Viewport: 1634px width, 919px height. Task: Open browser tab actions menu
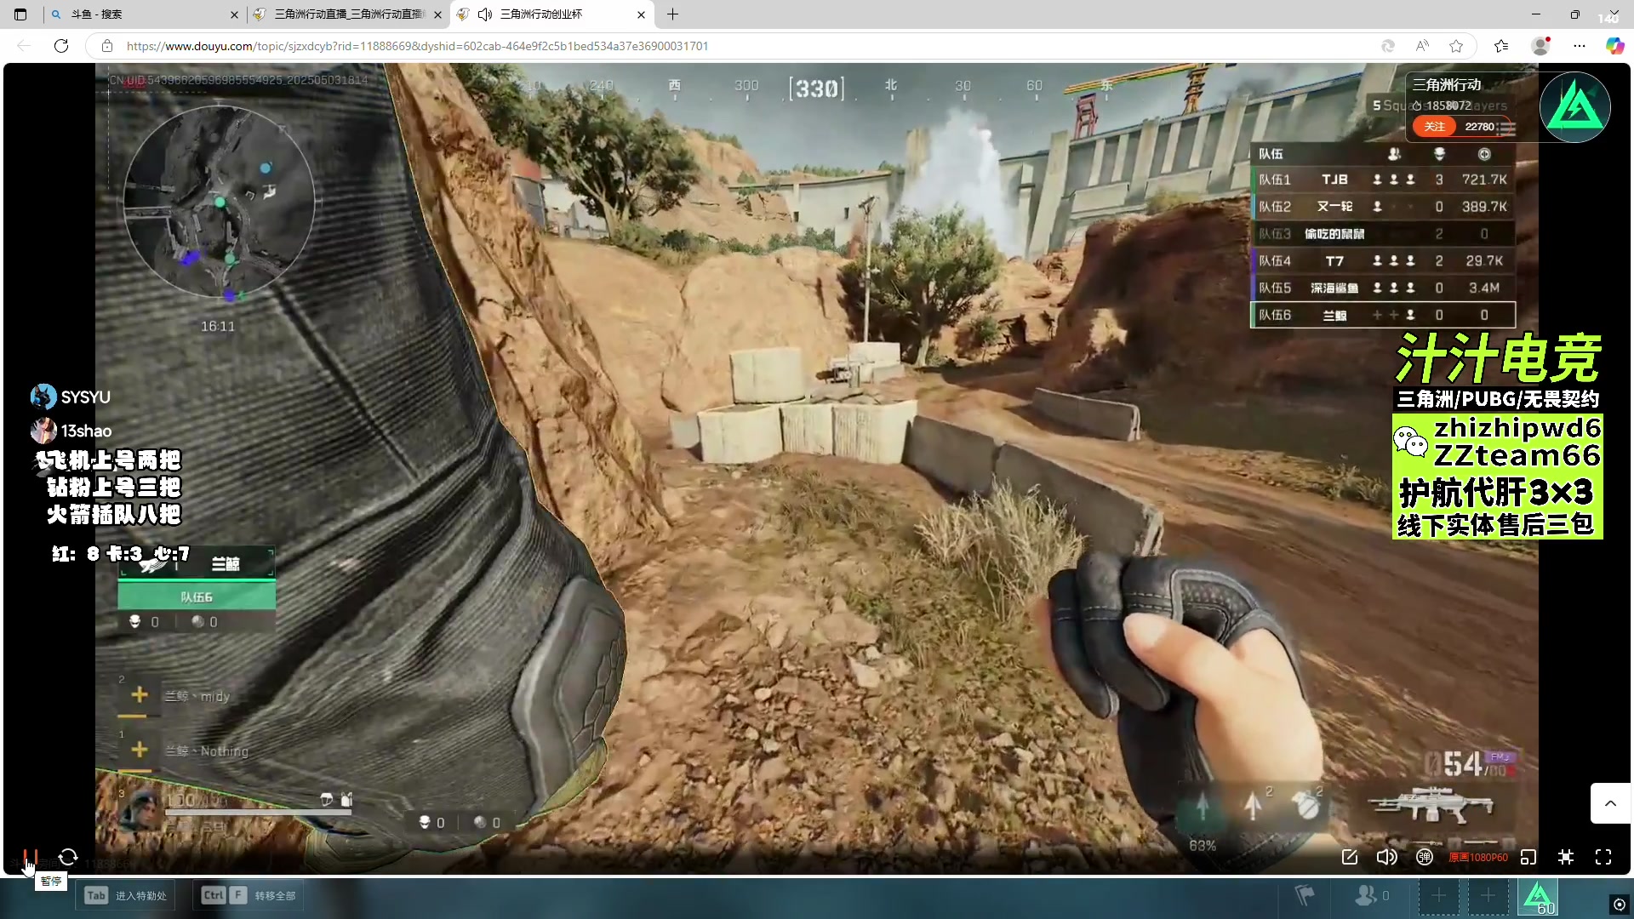tap(20, 14)
